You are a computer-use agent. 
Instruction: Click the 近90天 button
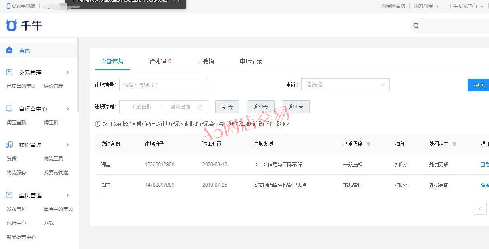point(295,107)
